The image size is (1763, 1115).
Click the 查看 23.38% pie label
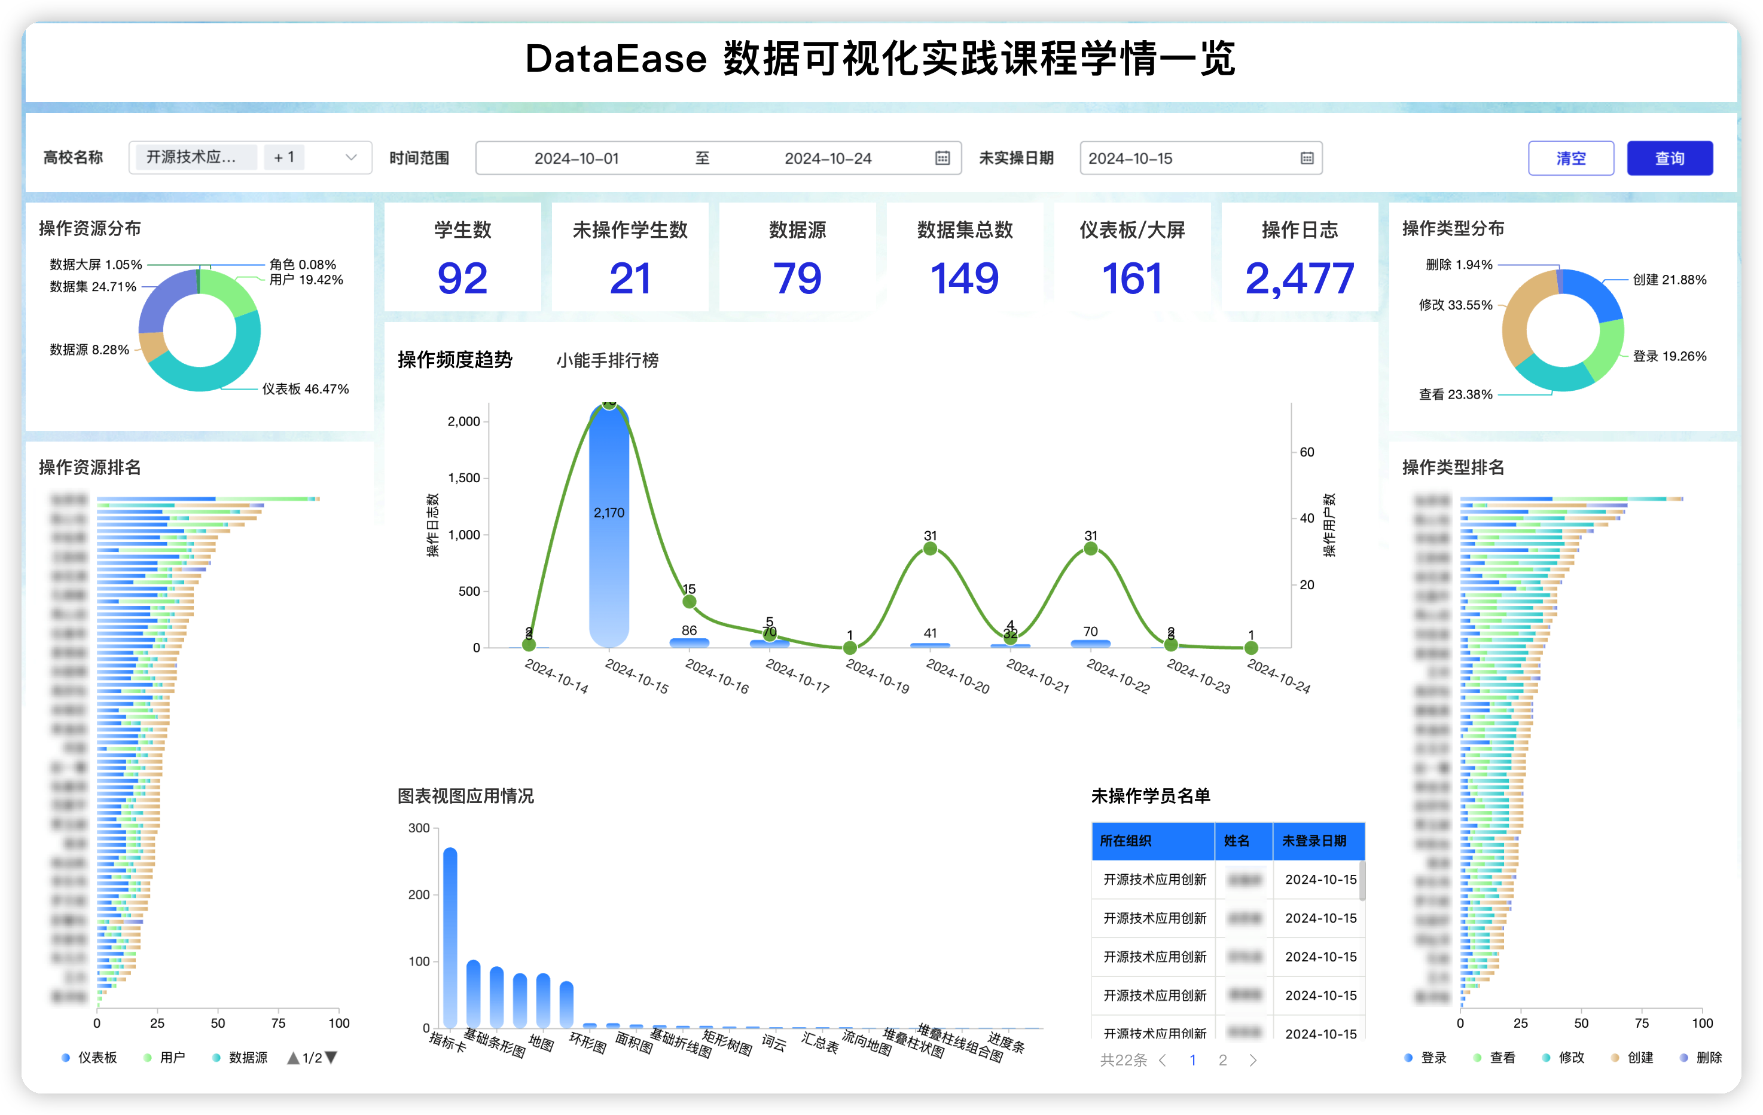(1456, 394)
